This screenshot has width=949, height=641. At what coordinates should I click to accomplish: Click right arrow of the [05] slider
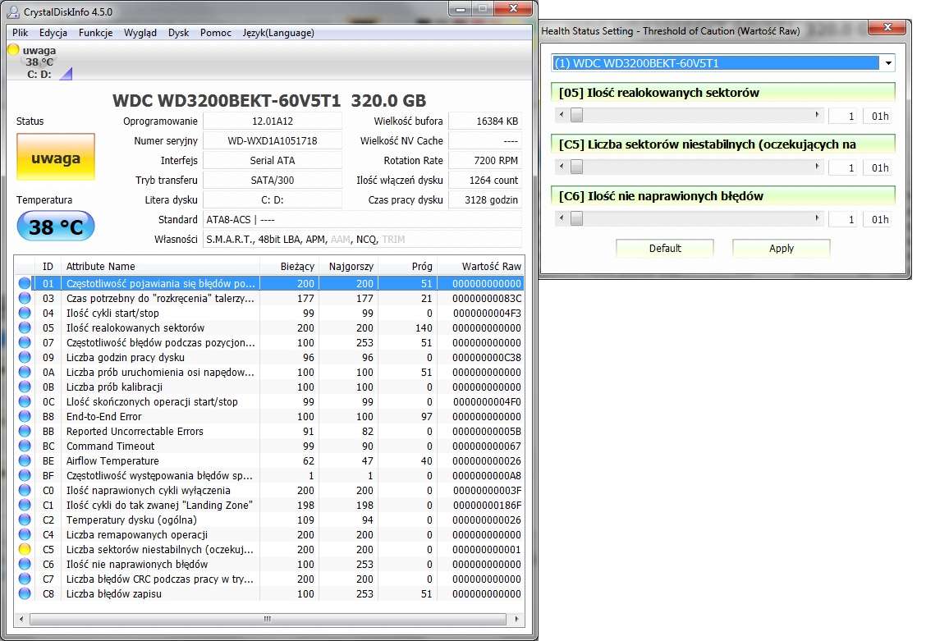click(817, 115)
